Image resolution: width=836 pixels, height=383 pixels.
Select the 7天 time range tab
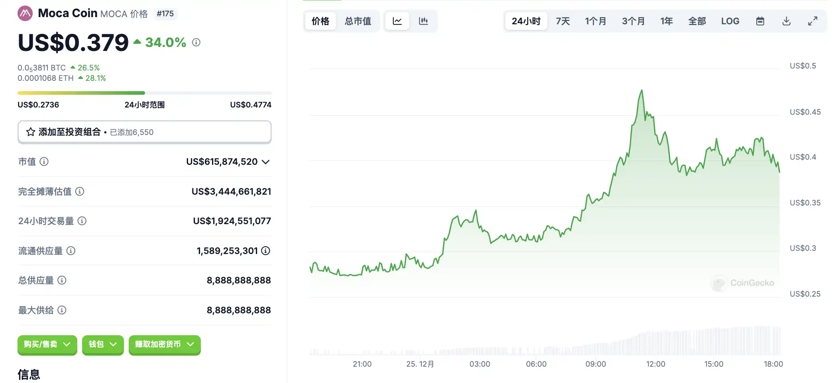pyautogui.click(x=563, y=21)
